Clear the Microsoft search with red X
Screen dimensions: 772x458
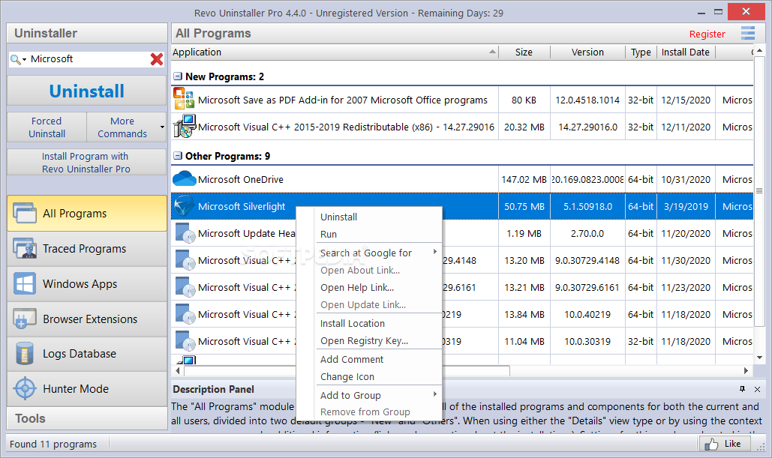157,59
